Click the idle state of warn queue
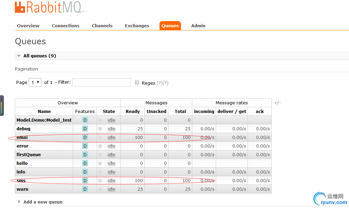Screen dimensions: 349x208 (x=112, y=189)
